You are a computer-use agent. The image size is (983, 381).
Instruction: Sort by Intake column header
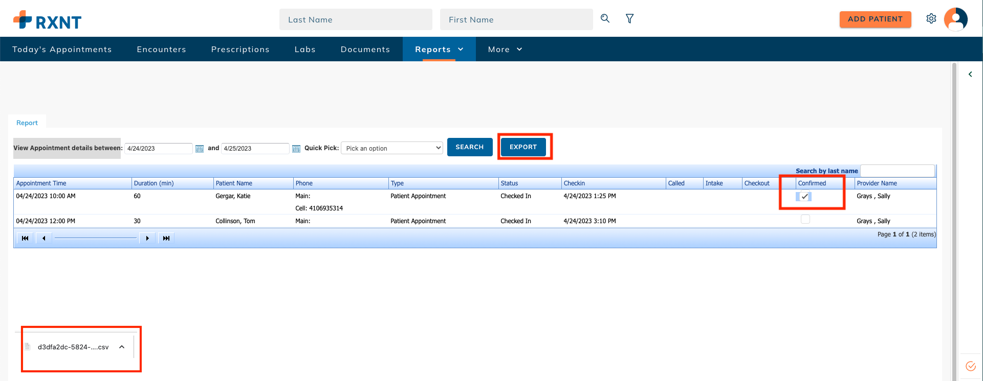(723, 183)
